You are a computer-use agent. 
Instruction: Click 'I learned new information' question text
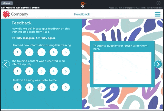click(x=42, y=45)
